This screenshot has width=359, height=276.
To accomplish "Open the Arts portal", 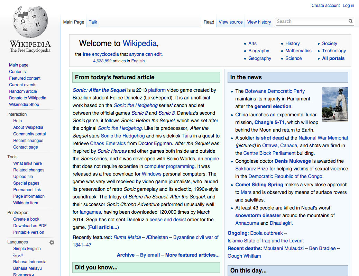I will tap(252, 43).
